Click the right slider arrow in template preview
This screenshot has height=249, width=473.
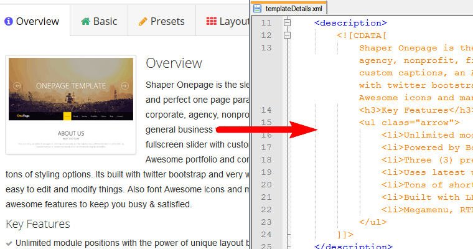click(x=124, y=86)
